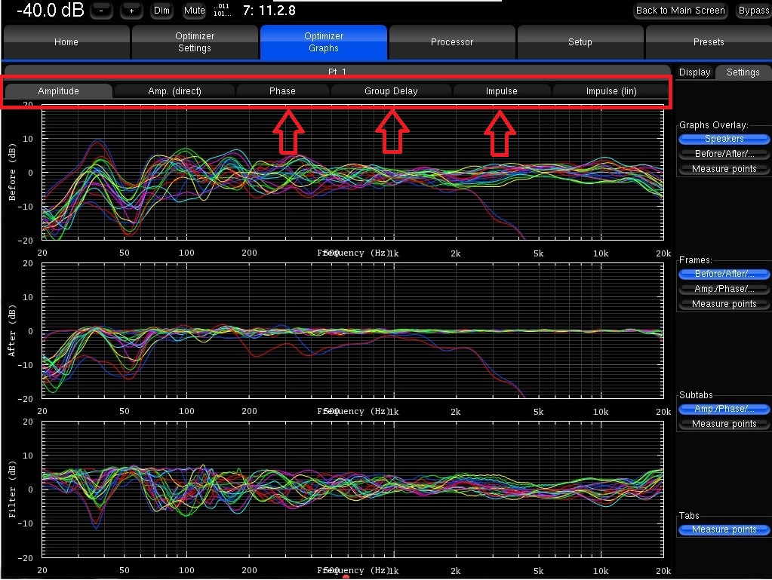
Task: Select Amp./Phase option under Frames
Action: click(x=724, y=289)
